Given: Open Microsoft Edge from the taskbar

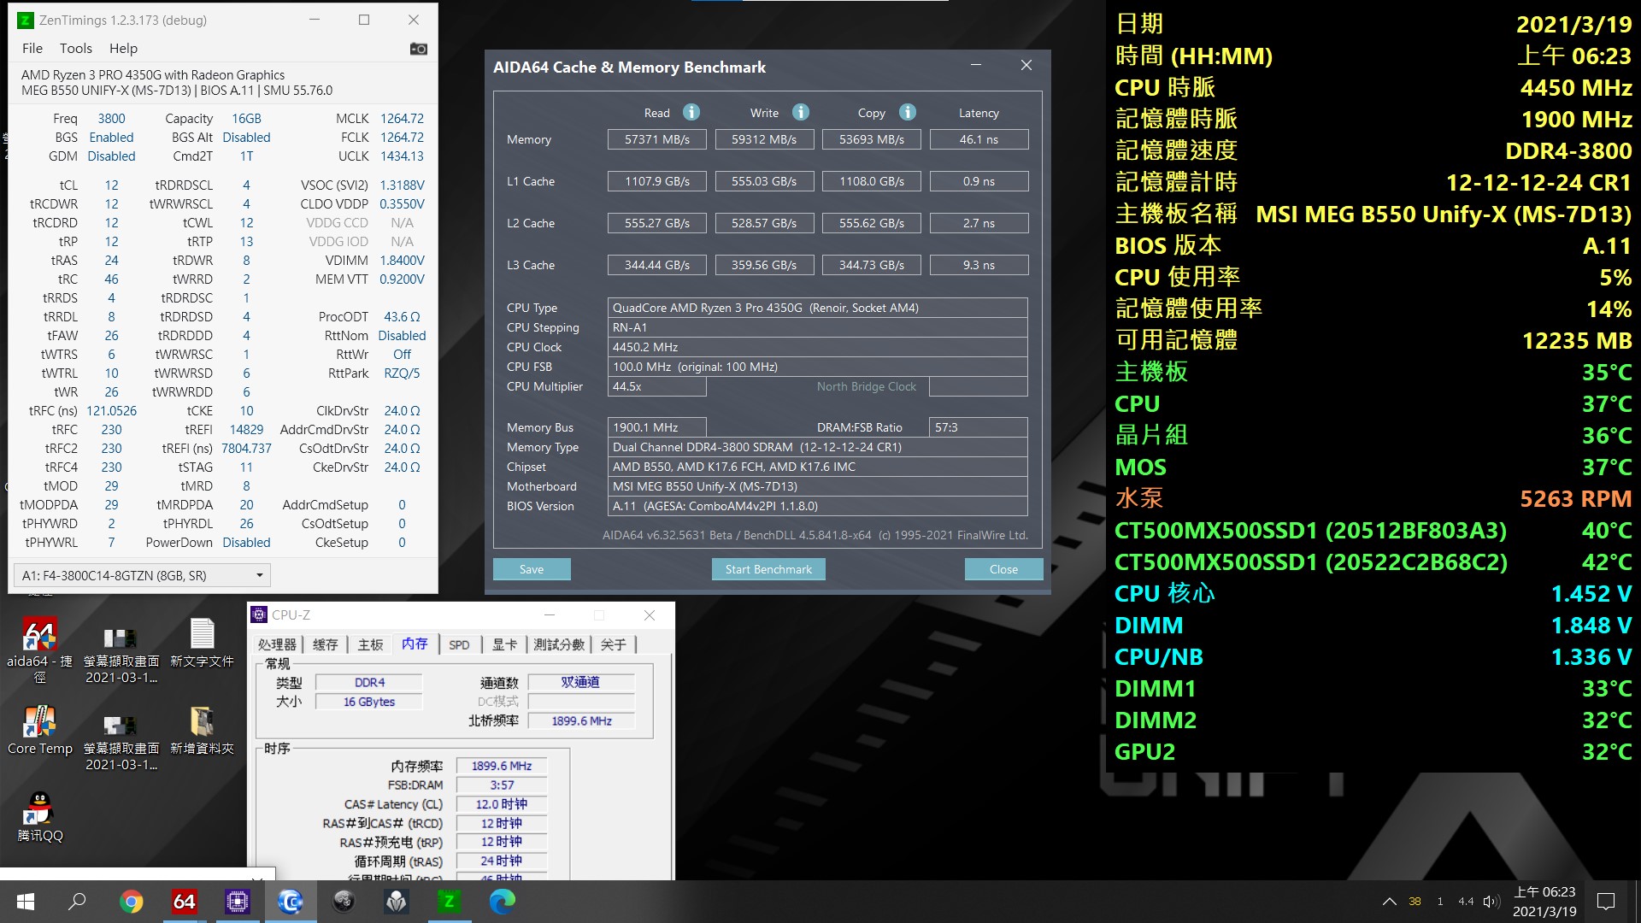Looking at the screenshot, I should tap(503, 901).
